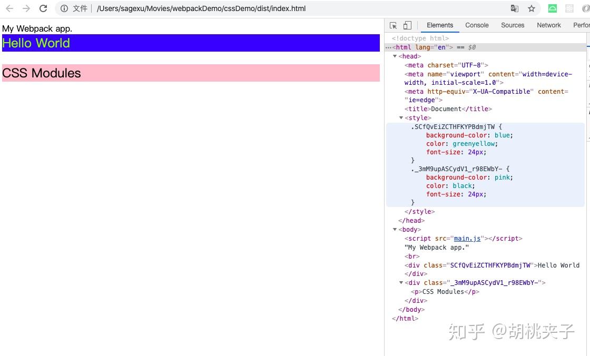Select the br element line

[412, 256]
